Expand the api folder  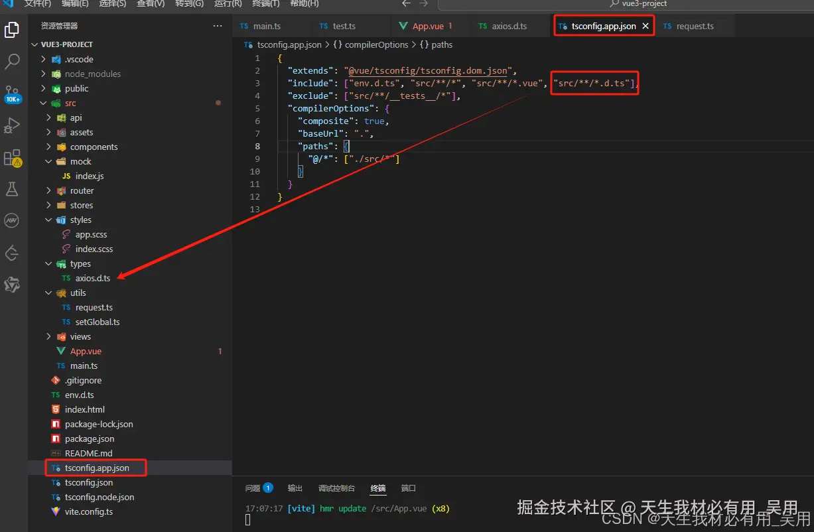(130, 117)
